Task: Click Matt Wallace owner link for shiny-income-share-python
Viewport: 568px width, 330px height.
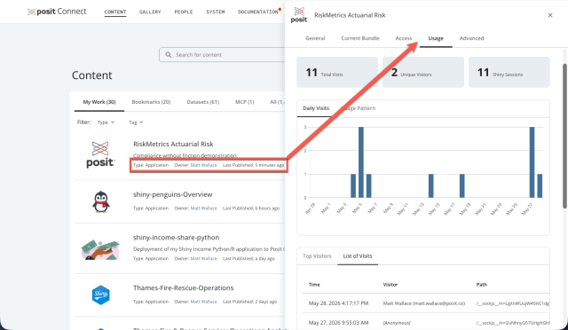Action: click(x=203, y=259)
